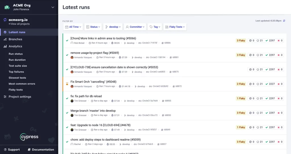Click the refresh icon beside Last updated
Viewport: 291px width, 154px height.
[x=284, y=21]
